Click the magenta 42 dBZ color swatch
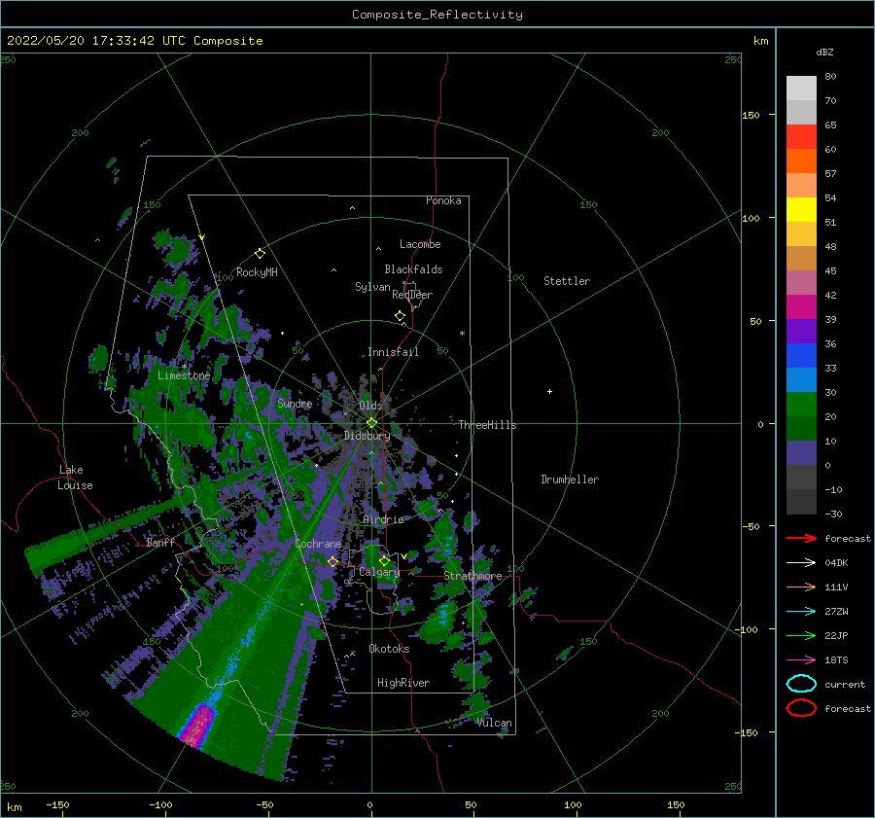 point(801,306)
